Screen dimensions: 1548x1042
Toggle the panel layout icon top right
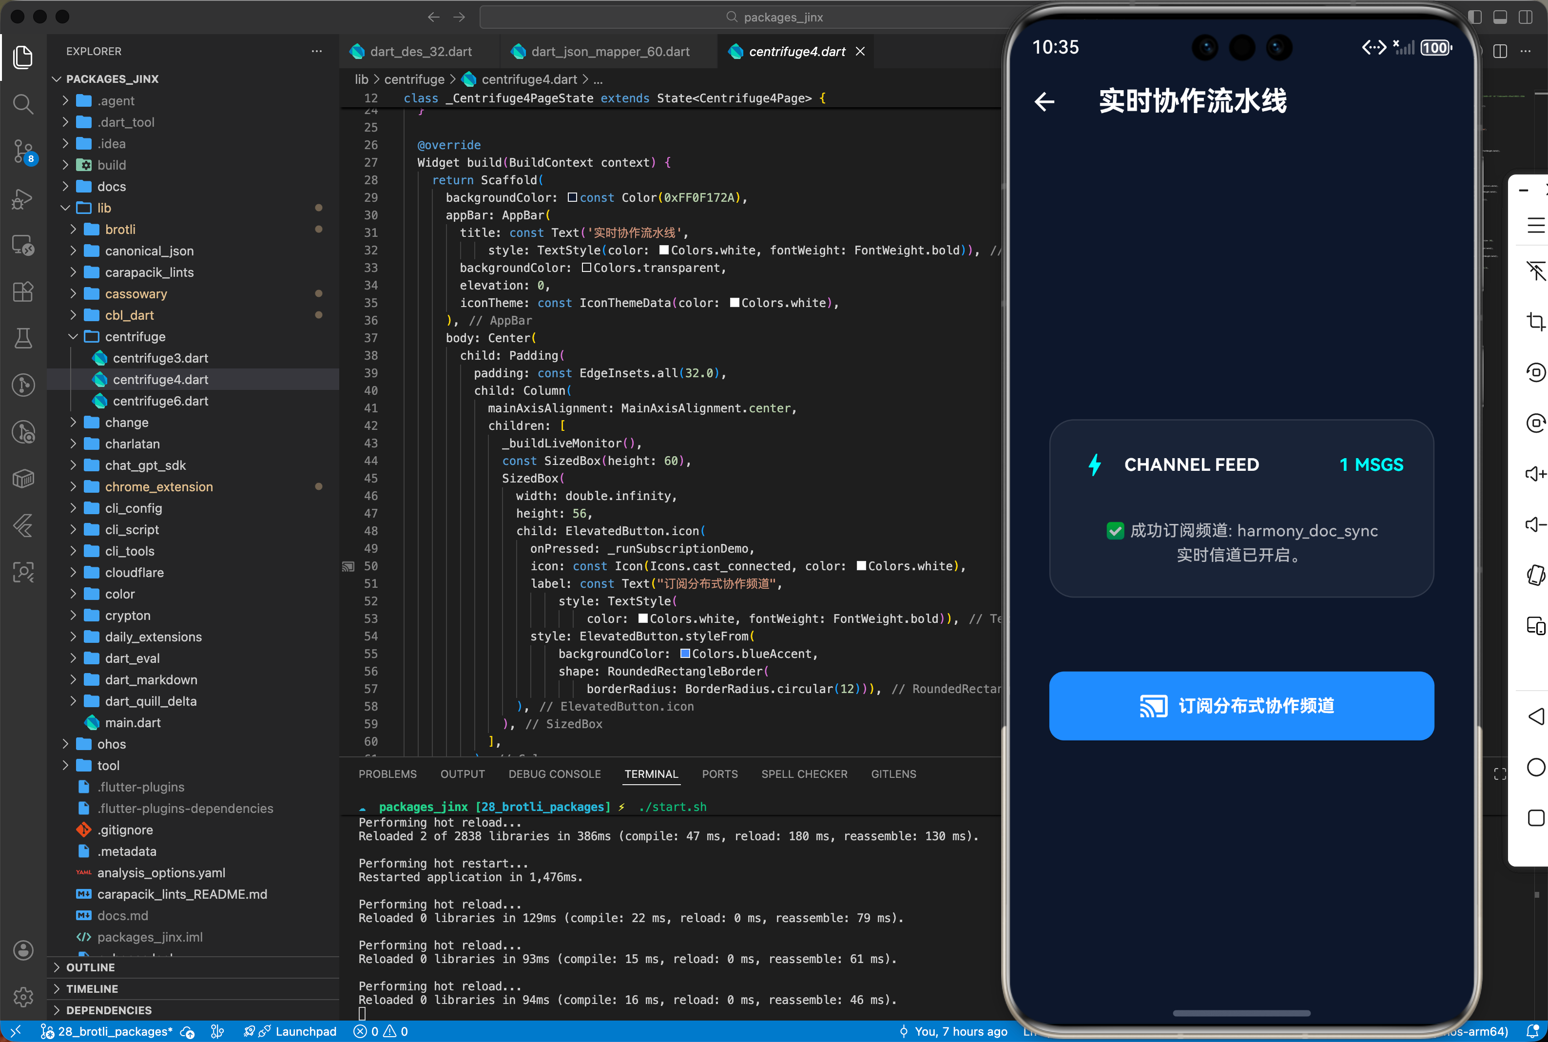pos(1499,17)
